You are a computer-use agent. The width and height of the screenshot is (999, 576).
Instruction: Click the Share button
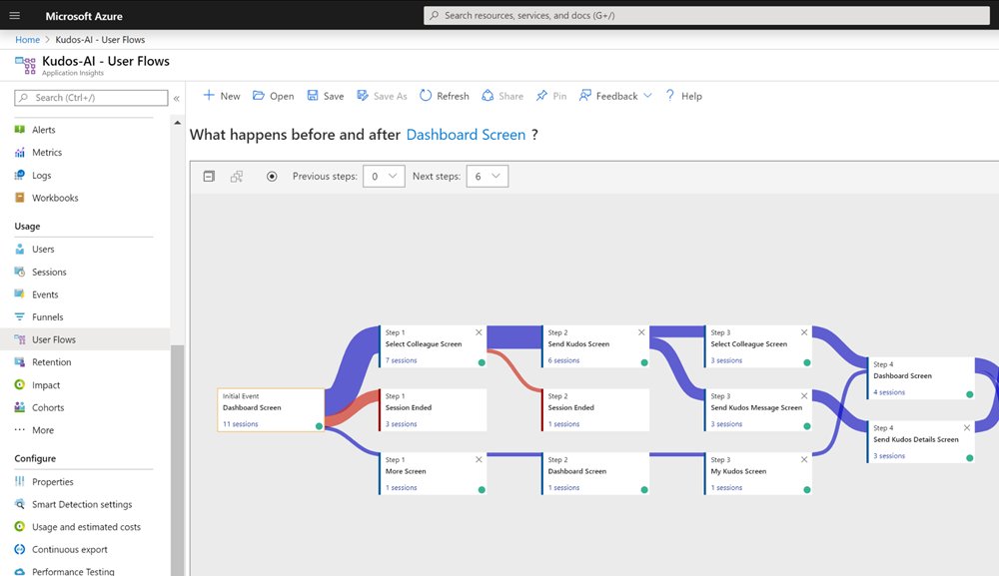click(502, 96)
